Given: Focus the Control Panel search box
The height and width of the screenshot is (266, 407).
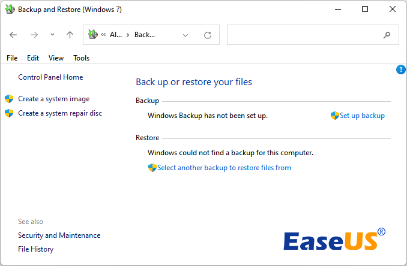Looking at the screenshot, I should click(313, 35).
